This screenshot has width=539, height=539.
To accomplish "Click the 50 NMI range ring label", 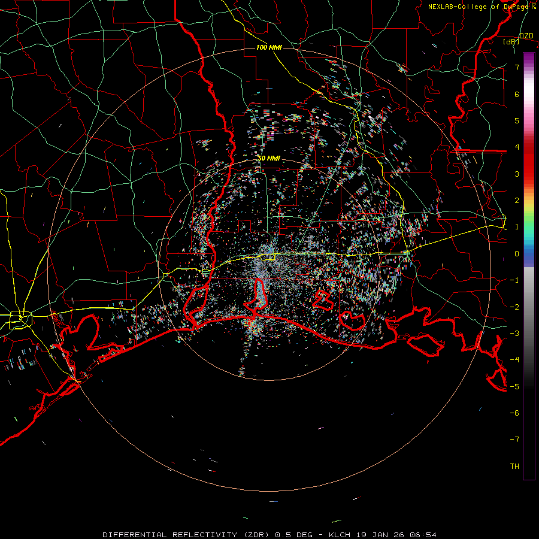I will coord(269,159).
